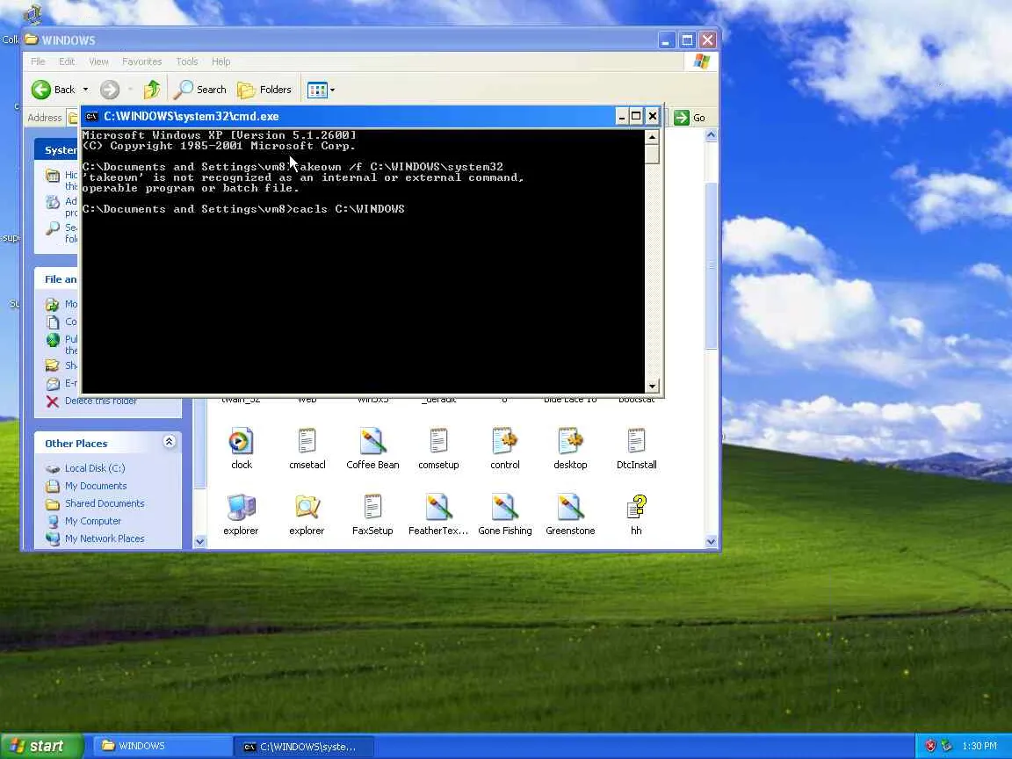The width and height of the screenshot is (1012, 759).
Task: Click cmd window scrollbar up arrow
Action: click(x=652, y=137)
